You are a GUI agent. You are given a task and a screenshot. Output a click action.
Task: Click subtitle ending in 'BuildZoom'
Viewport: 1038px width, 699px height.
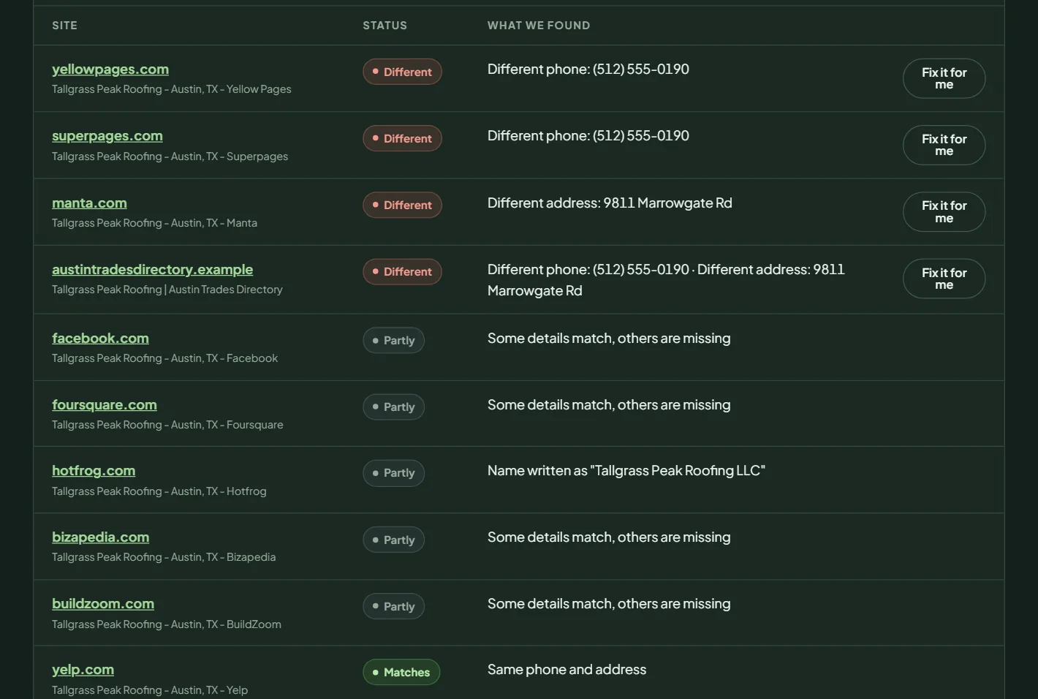coord(167,624)
